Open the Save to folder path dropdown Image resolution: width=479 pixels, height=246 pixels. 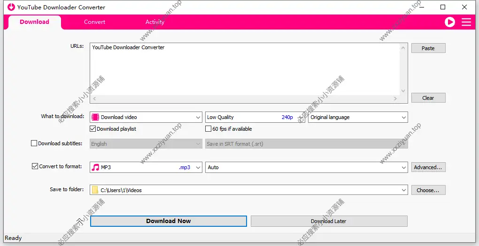[x=249, y=190]
